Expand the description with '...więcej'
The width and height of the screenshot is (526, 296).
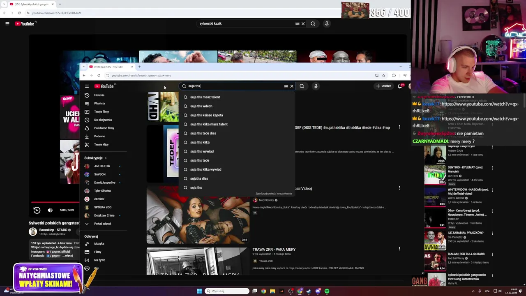click(67, 256)
